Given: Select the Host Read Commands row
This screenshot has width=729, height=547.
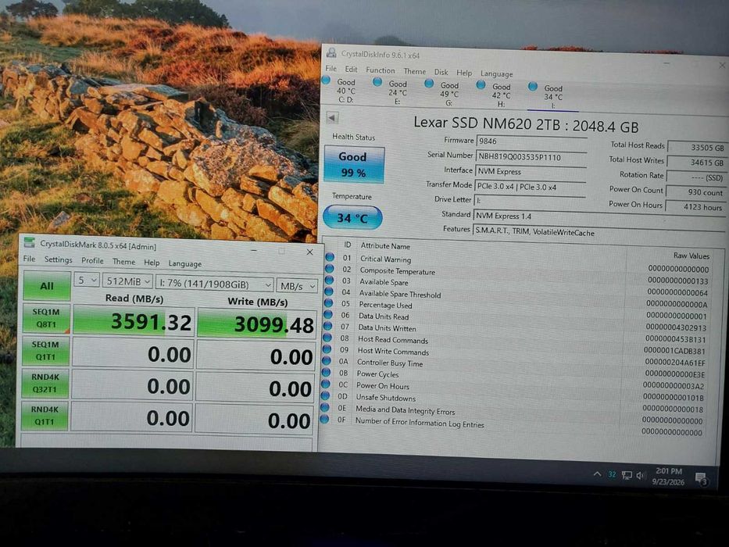Looking at the screenshot, I should pyautogui.click(x=515, y=344).
